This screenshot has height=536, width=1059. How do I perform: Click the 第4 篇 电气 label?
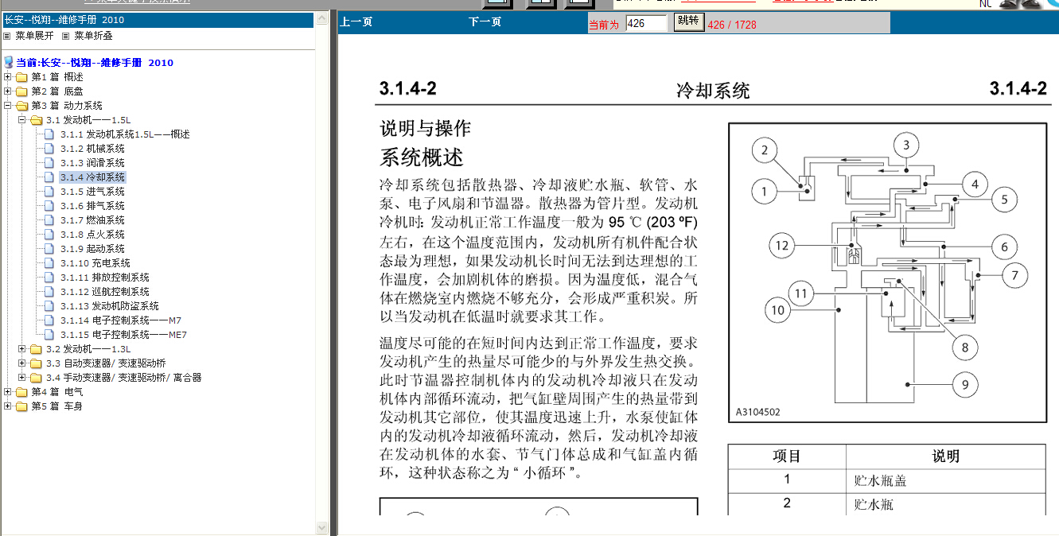57,392
